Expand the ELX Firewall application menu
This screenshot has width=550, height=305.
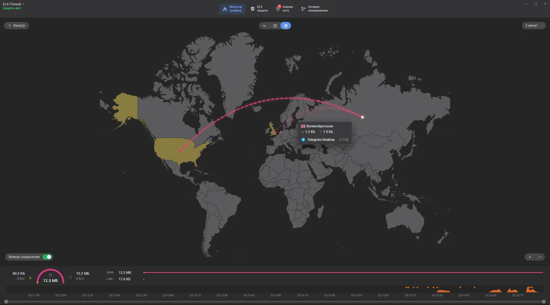(x=14, y=4)
